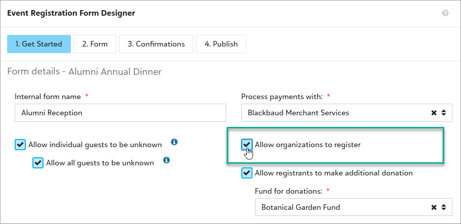Uncheck Allow registrants to make additional donation
The width and height of the screenshot is (461, 224).
tap(246, 173)
